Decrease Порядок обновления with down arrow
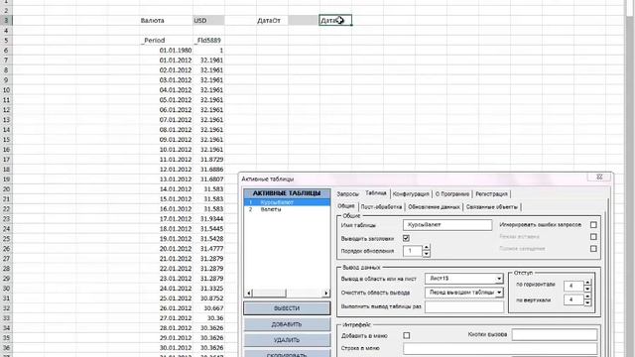The width and height of the screenshot is (635, 357). pyautogui.click(x=426, y=254)
